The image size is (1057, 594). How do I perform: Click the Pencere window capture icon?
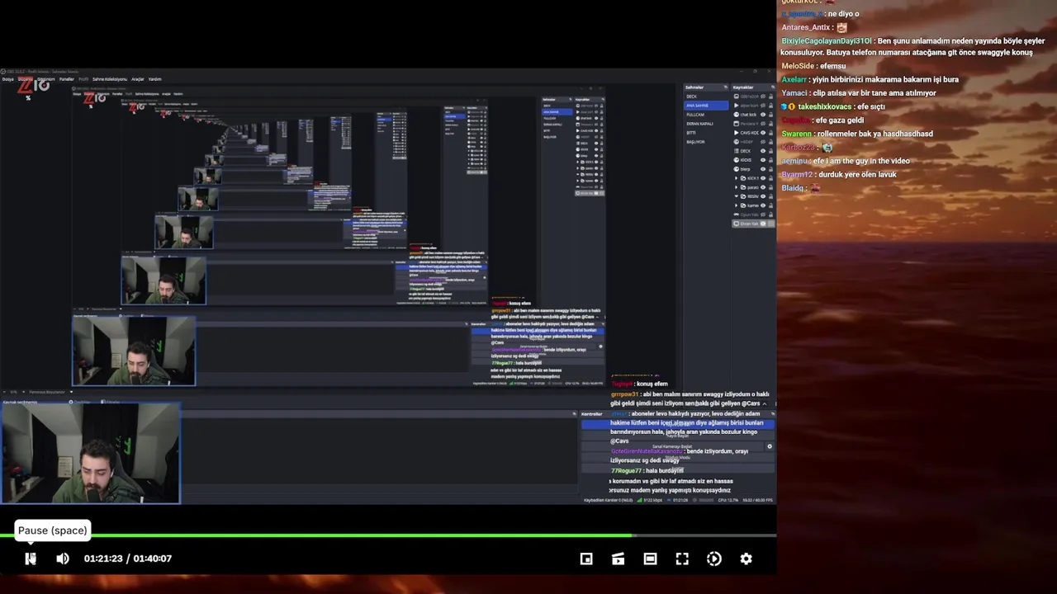pos(737,124)
